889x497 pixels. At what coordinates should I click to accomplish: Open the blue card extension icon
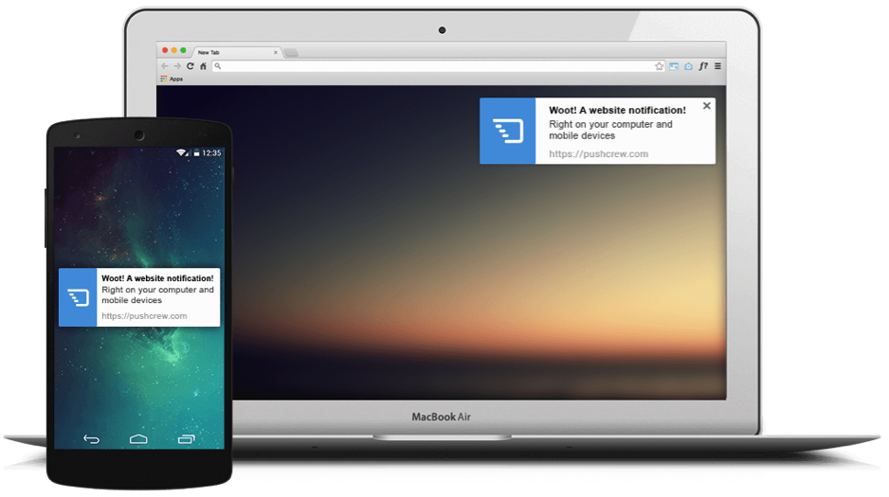coord(674,66)
